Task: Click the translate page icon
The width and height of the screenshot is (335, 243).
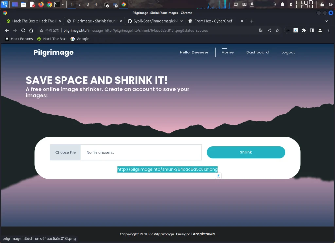Action: tap(261, 30)
